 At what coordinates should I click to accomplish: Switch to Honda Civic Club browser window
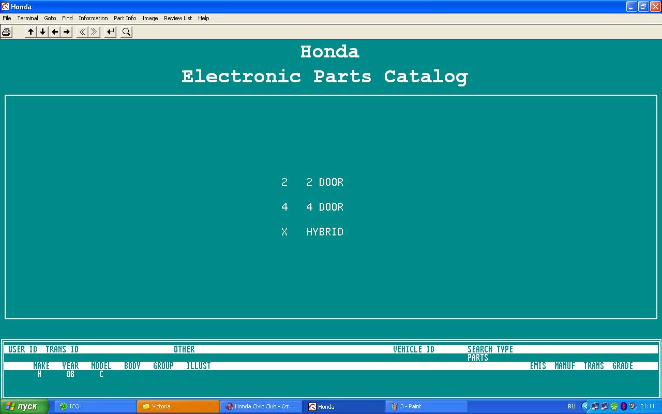click(261, 406)
